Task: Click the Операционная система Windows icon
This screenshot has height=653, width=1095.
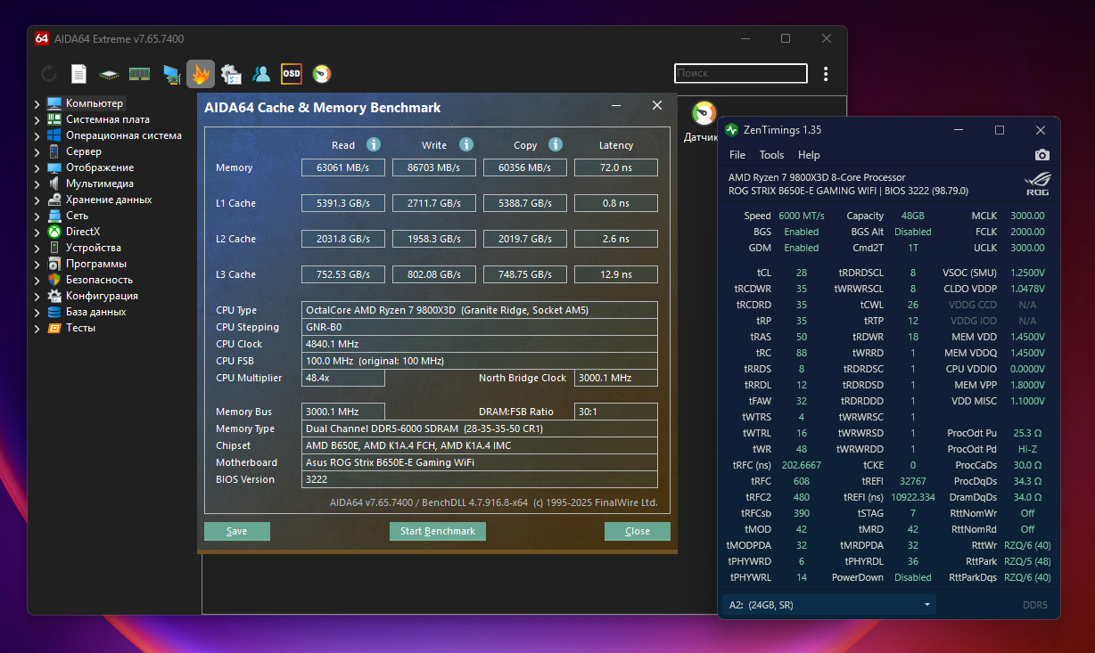Action: click(x=54, y=135)
